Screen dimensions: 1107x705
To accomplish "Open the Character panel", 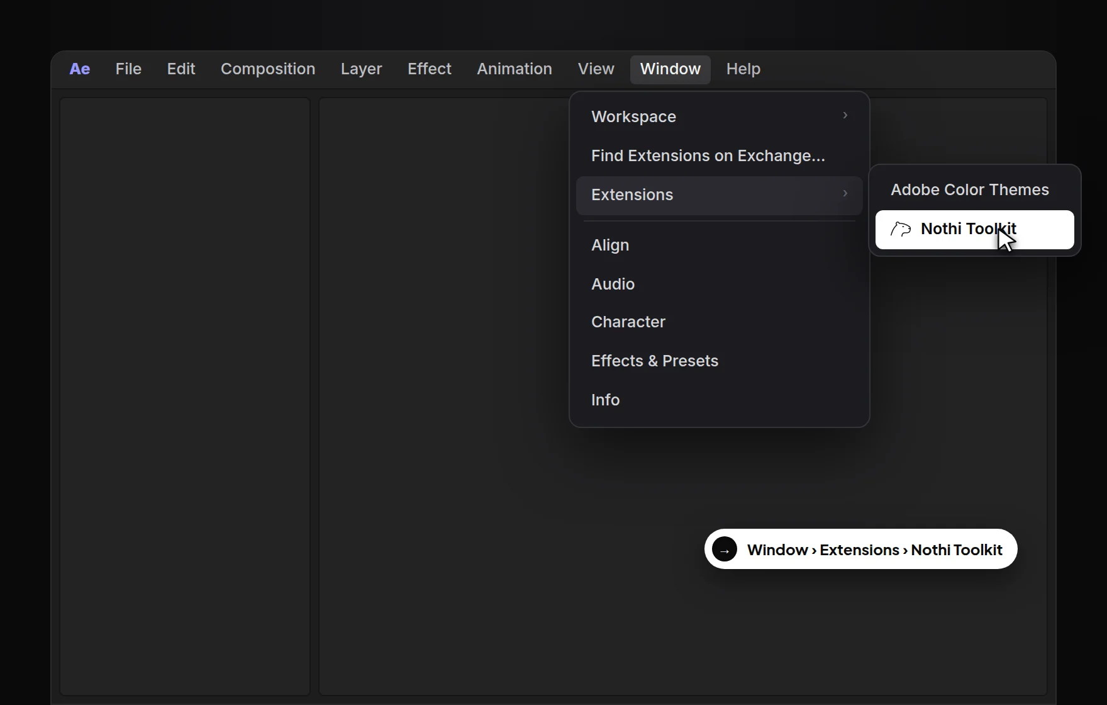I will [x=720, y=322].
